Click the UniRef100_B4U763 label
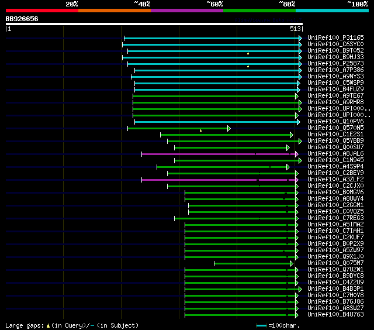 pos(335,315)
